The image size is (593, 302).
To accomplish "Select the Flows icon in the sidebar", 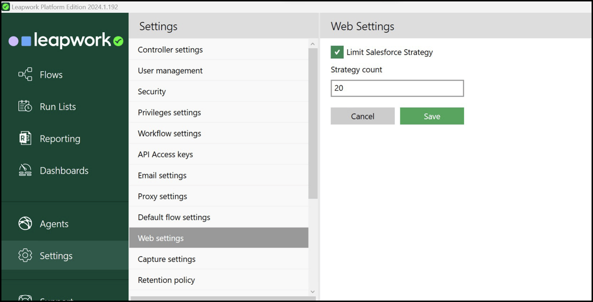I will [x=25, y=74].
